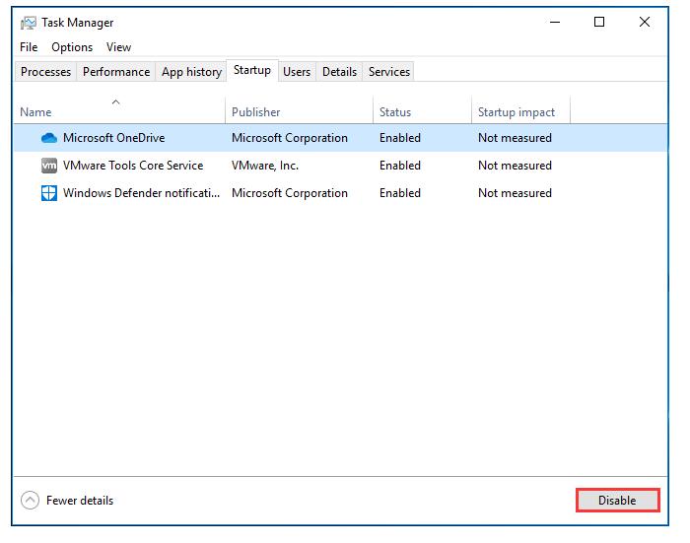Select the Startup tab

252,70
